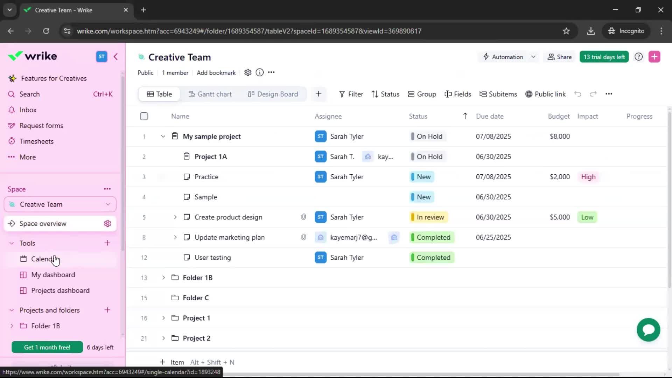Viewport: 672px width, 378px height.
Task: Open the user avatar ST in sidebar header
Action: (x=101, y=56)
